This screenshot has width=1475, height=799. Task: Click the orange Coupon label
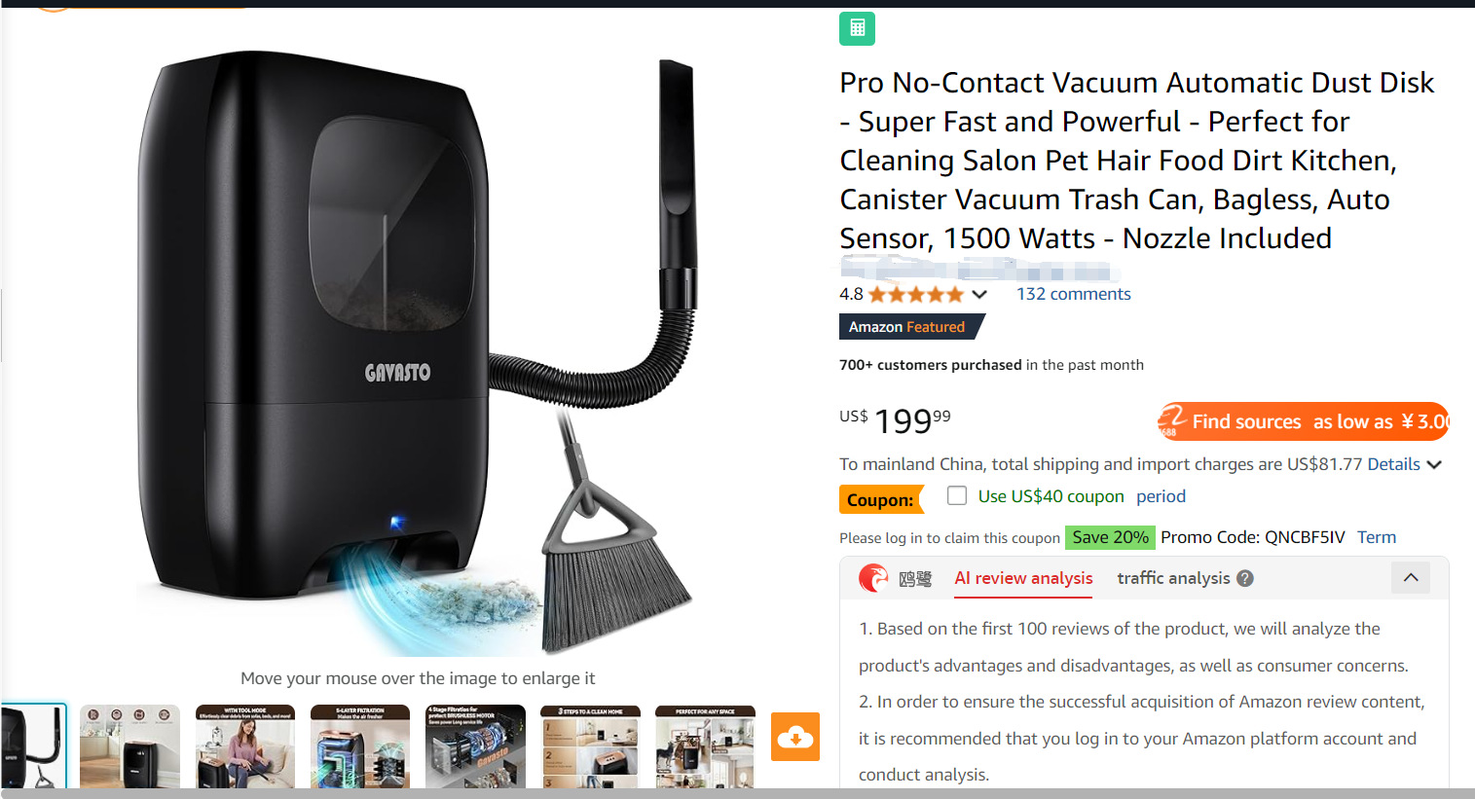pyautogui.click(x=881, y=499)
